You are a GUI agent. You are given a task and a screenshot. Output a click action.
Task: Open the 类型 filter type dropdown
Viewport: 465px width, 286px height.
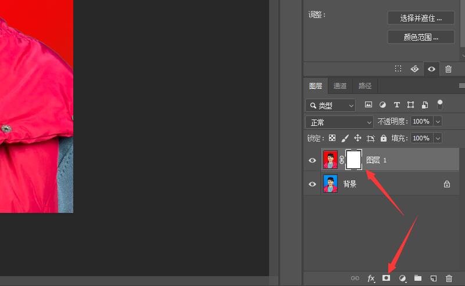tap(331, 105)
